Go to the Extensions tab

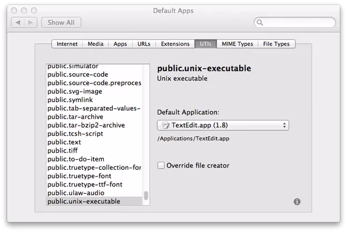pyautogui.click(x=174, y=44)
